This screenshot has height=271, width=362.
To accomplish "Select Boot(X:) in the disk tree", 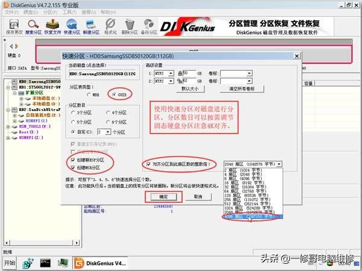I will (28, 132).
